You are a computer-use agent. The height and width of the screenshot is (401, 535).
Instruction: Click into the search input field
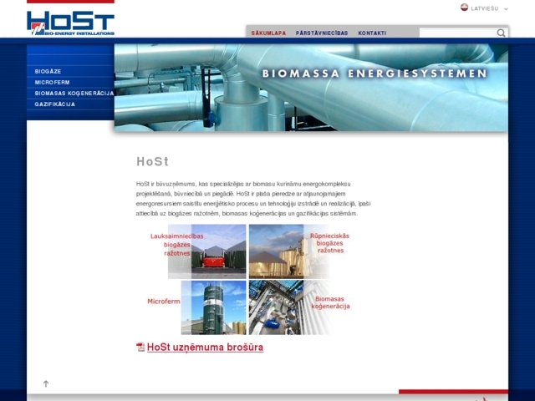click(458, 33)
